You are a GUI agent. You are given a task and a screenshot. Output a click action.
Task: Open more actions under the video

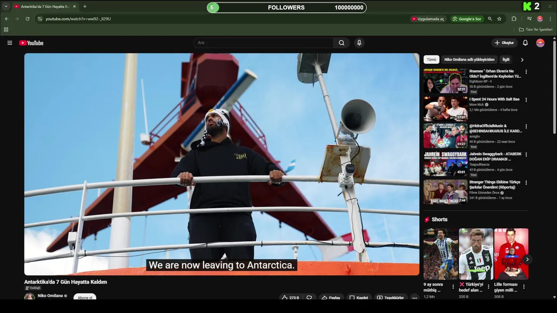pyautogui.click(x=415, y=297)
